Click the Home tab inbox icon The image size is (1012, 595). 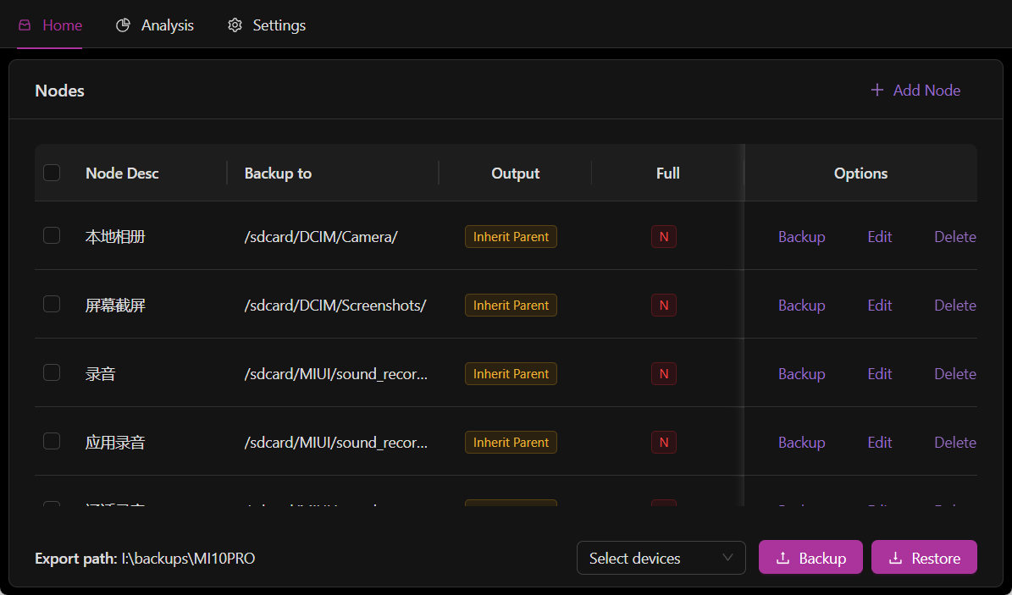coord(25,25)
